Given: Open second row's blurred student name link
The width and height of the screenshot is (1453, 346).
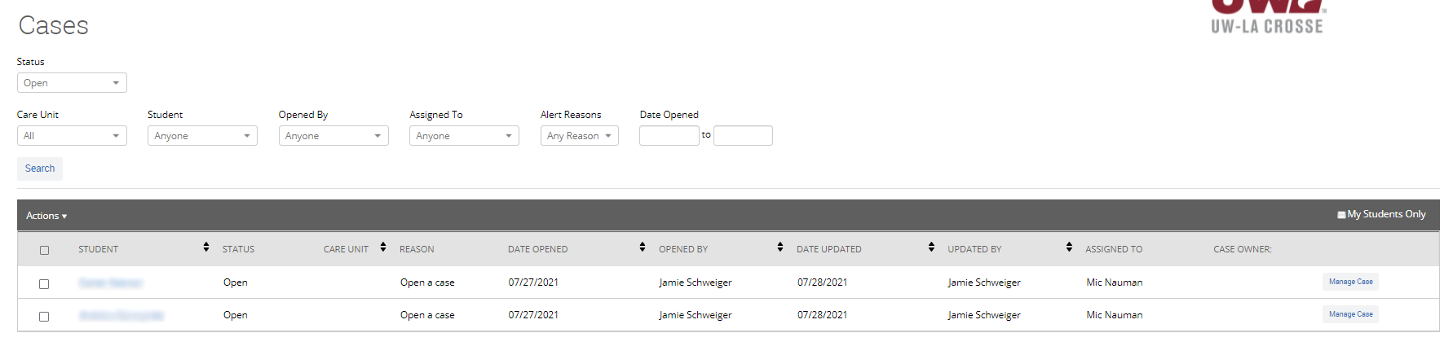Looking at the screenshot, I should click(121, 315).
